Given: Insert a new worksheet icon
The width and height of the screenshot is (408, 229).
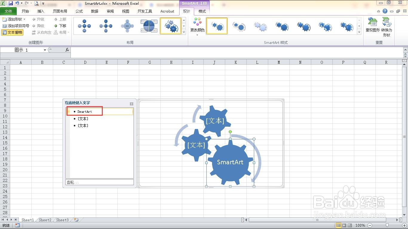Looking at the screenshot, I should 76,220.
